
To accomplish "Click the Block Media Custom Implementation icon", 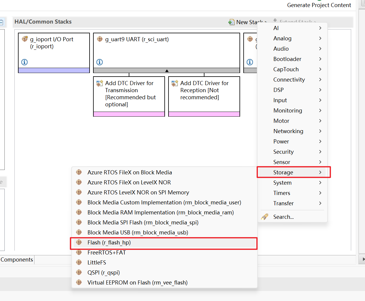I will 79,202.
